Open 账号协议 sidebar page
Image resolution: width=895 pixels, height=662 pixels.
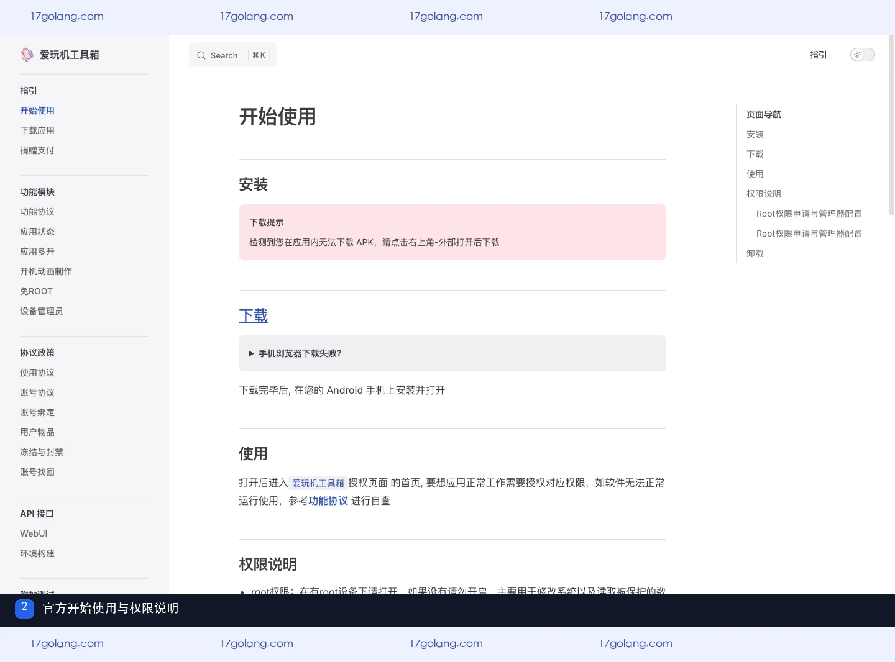[37, 392]
